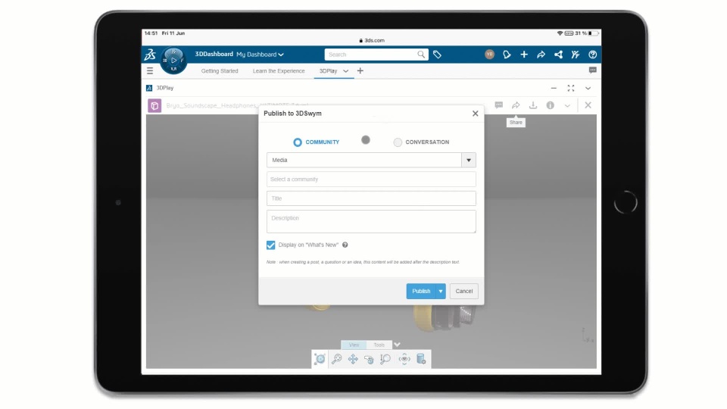The height and width of the screenshot is (409, 727).
Task: Click the play experience icon in View bar
Action: click(x=320, y=359)
